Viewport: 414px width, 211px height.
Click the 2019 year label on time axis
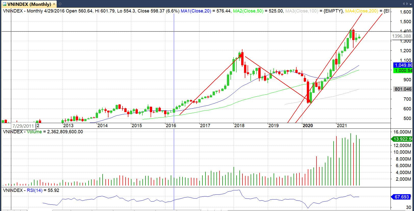[273, 126]
